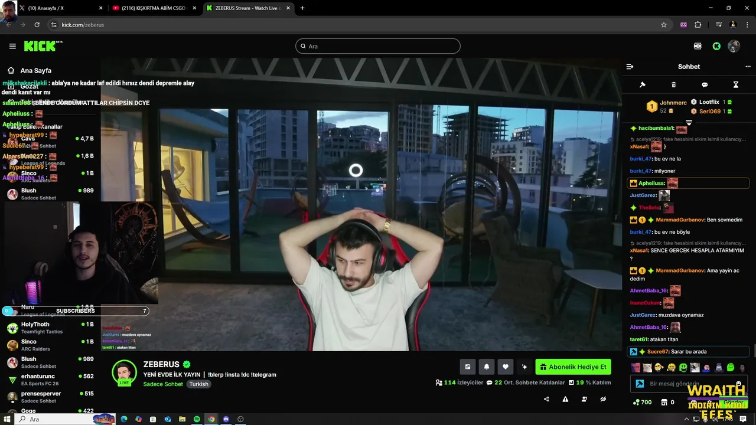
Task: Click chat scrollbar
Action: coord(754,349)
